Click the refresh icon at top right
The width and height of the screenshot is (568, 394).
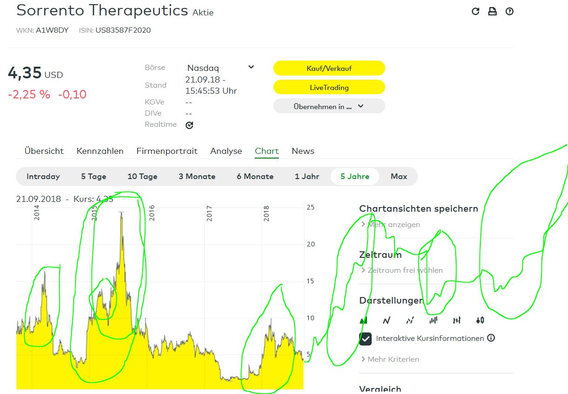coord(475,12)
